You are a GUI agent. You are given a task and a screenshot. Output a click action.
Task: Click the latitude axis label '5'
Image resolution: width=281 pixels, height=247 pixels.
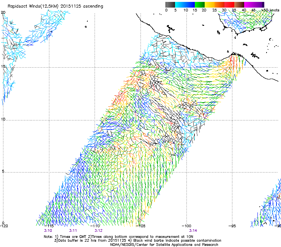pyautogui.click(x=3, y=171)
